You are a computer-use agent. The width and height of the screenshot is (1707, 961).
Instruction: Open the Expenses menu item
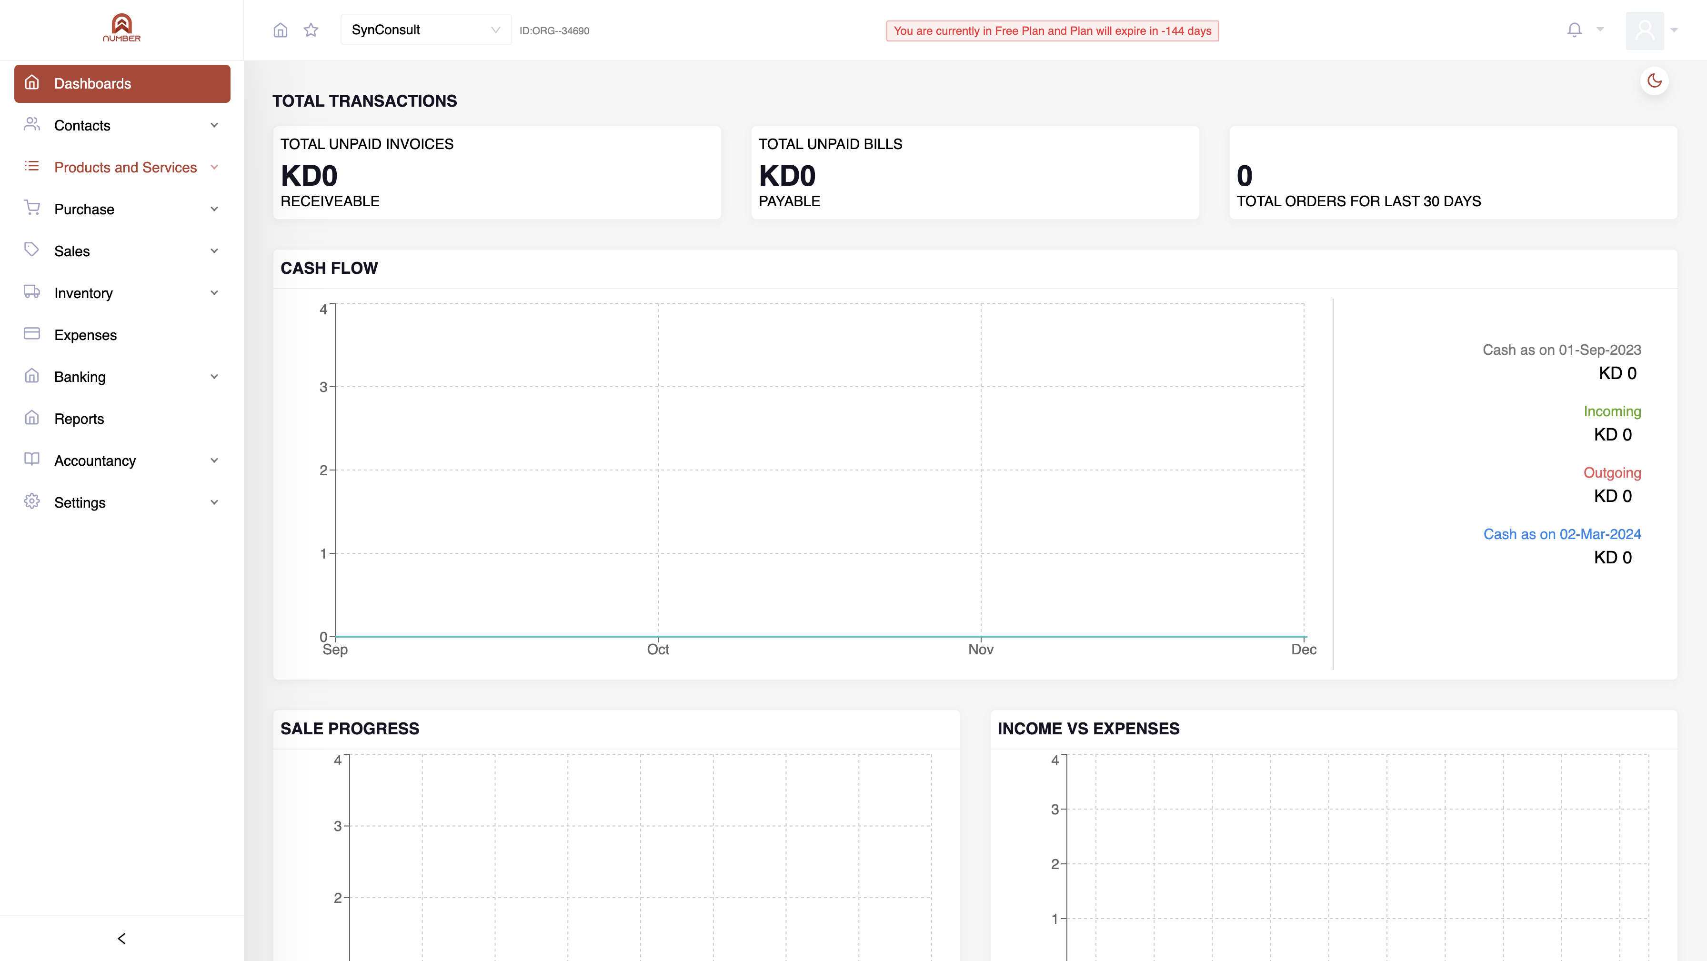click(x=122, y=335)
